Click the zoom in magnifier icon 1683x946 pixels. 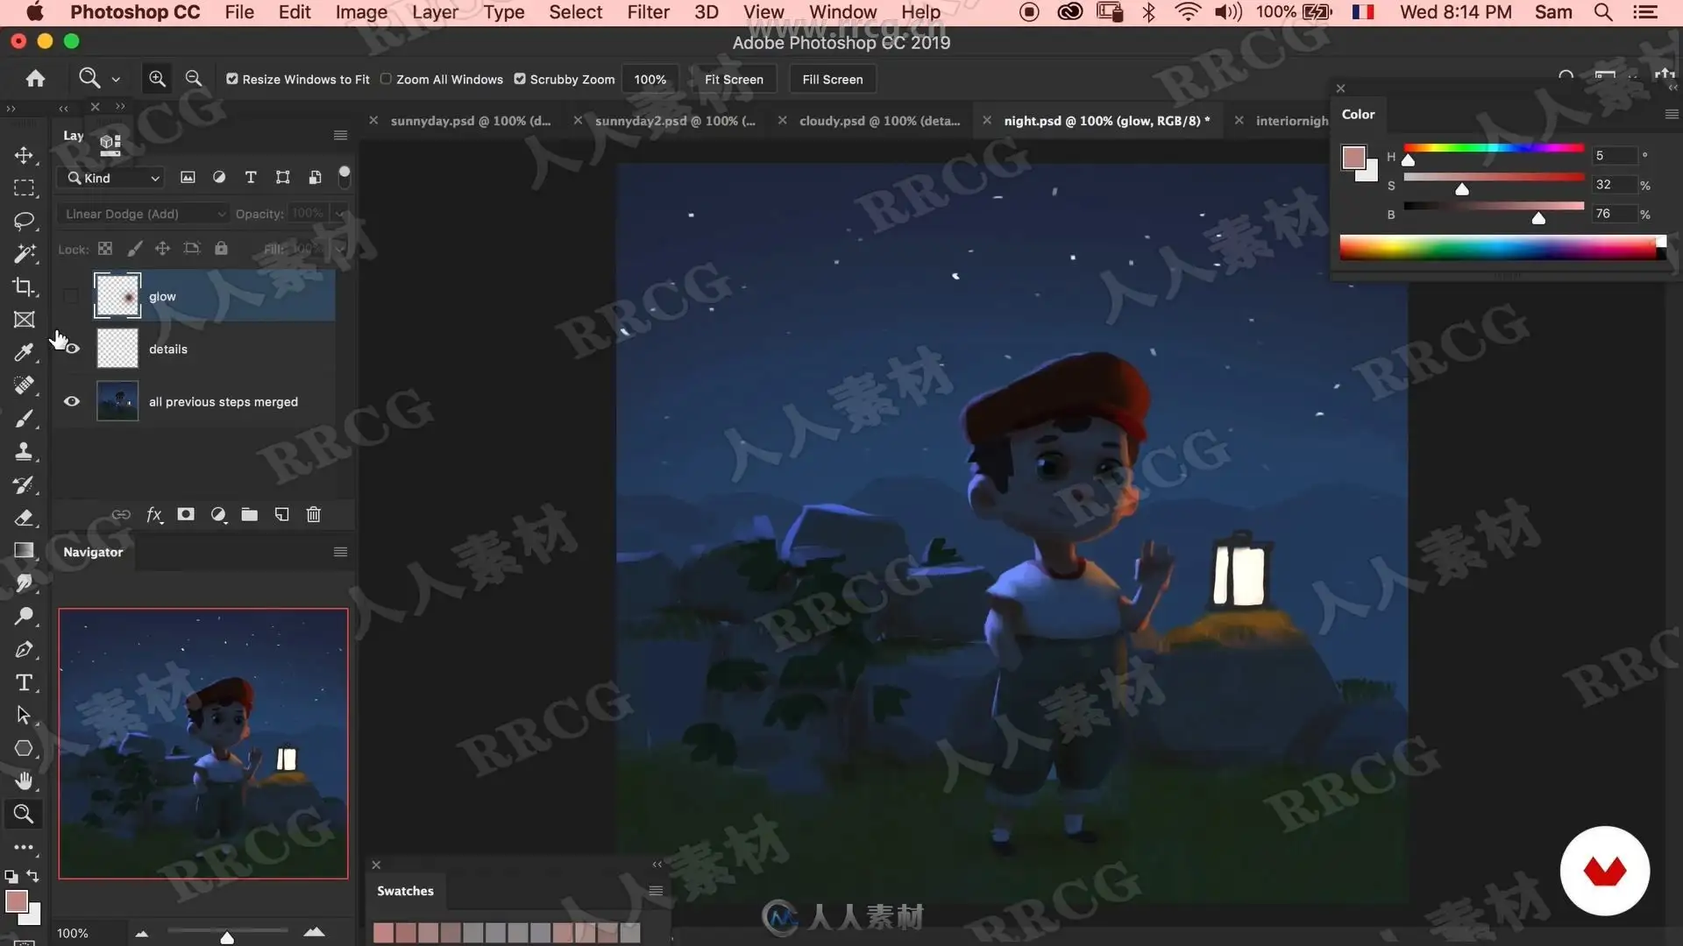tap(157, 79)
